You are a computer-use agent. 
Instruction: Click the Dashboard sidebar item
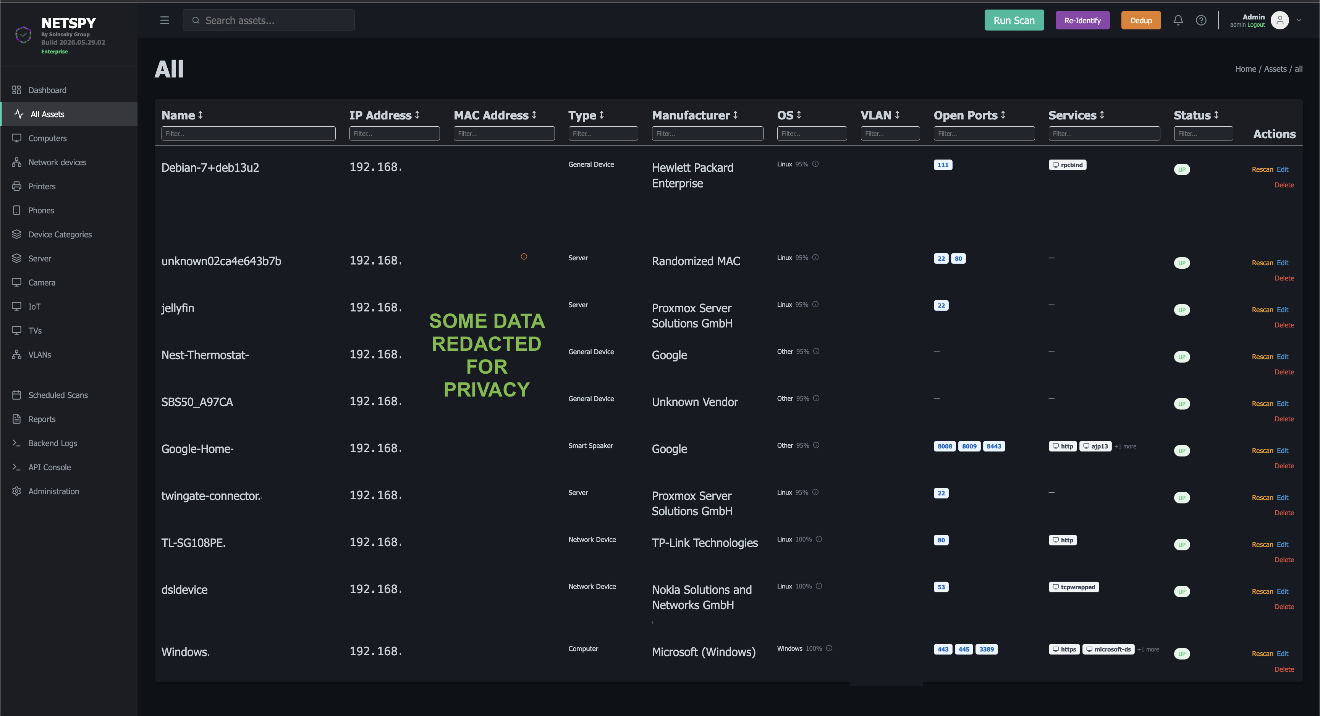pyautogui.click(x=69, y=90)
